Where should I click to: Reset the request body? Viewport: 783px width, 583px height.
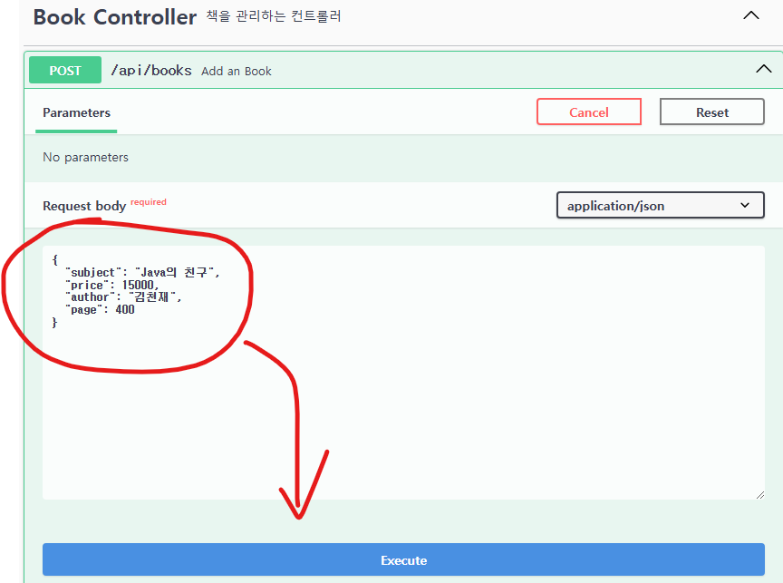tap(712, 112)
